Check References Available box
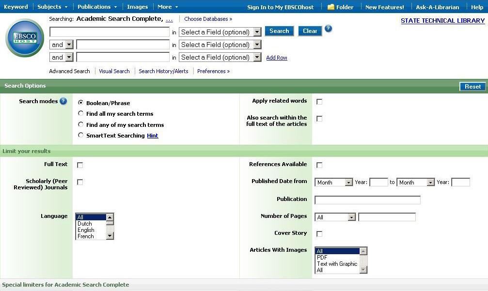Image resolution: width=488 pixels, height=291 pixels. point(319,165)
